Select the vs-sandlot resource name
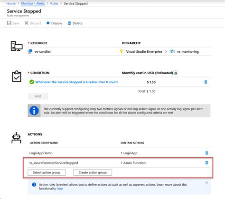Viewport: 225px width, 199px height. [43, 52]
